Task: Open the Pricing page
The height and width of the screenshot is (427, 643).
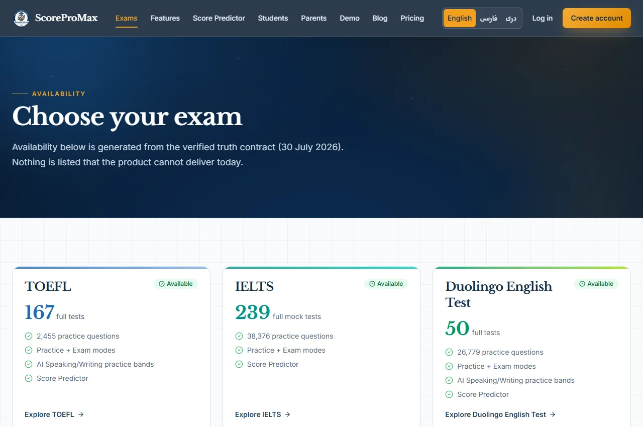Action: (412, 18)
